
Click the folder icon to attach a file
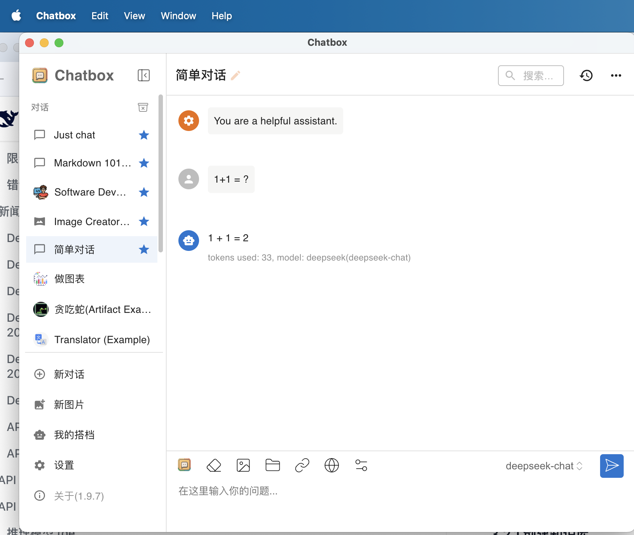pos(273,465)
